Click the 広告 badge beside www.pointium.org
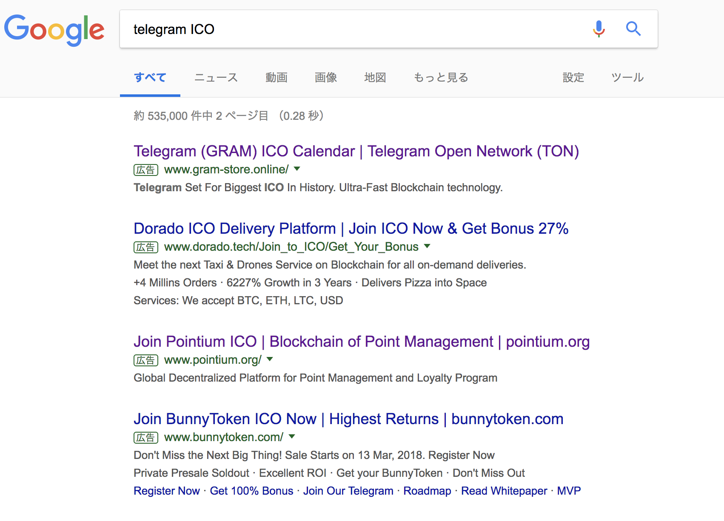This screenshot has height=521, width=724. coord(146,360)
